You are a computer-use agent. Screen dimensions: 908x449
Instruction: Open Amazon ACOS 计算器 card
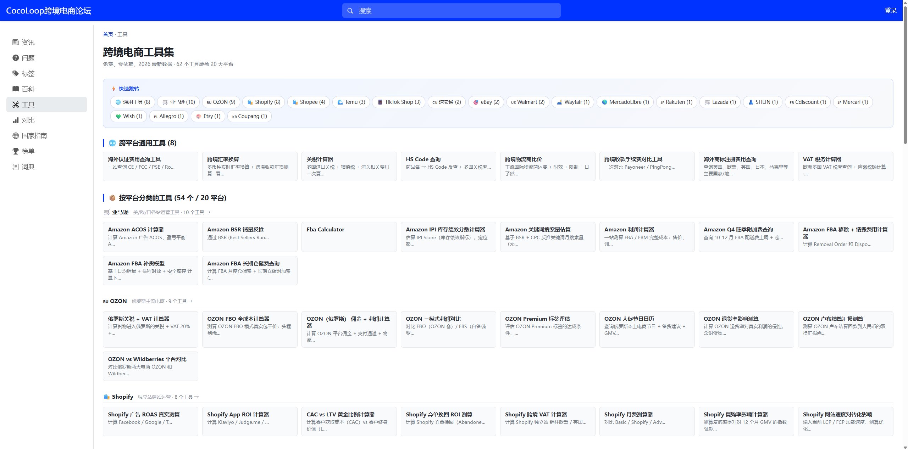point(150,237)
